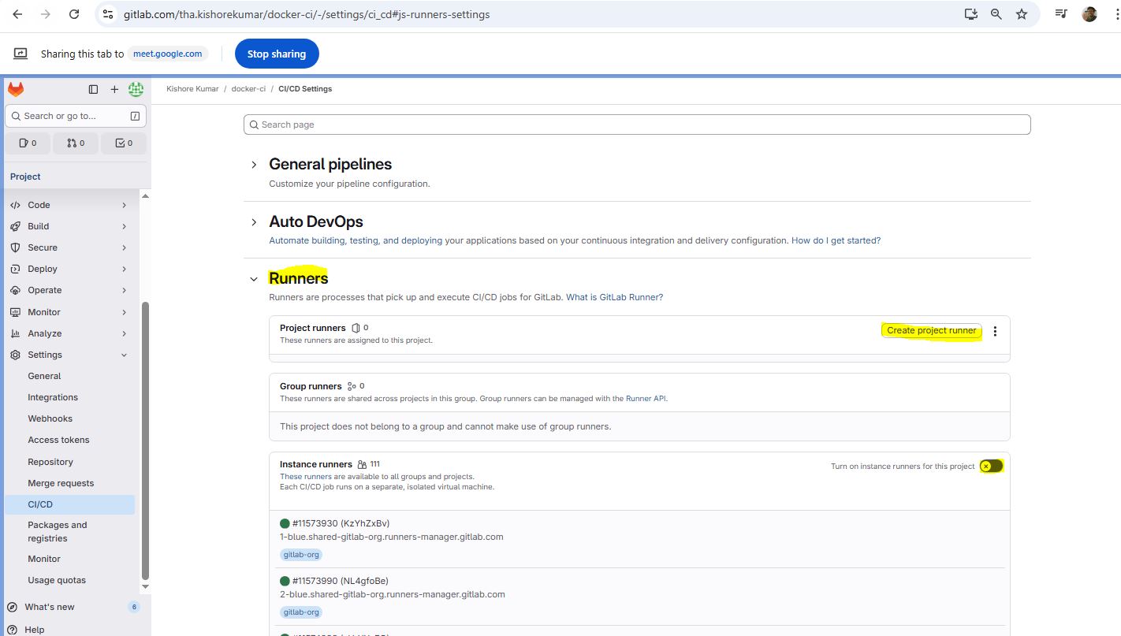Click Create project runner button
This screenshot has width=1121, height=636.
(x=931, y=331)
